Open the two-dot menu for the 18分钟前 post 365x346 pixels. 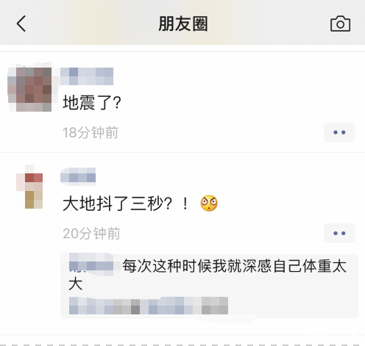click(x=339, y=132)
